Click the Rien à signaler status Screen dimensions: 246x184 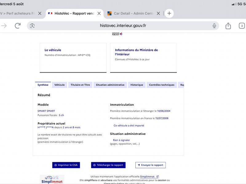click(121, 140)
